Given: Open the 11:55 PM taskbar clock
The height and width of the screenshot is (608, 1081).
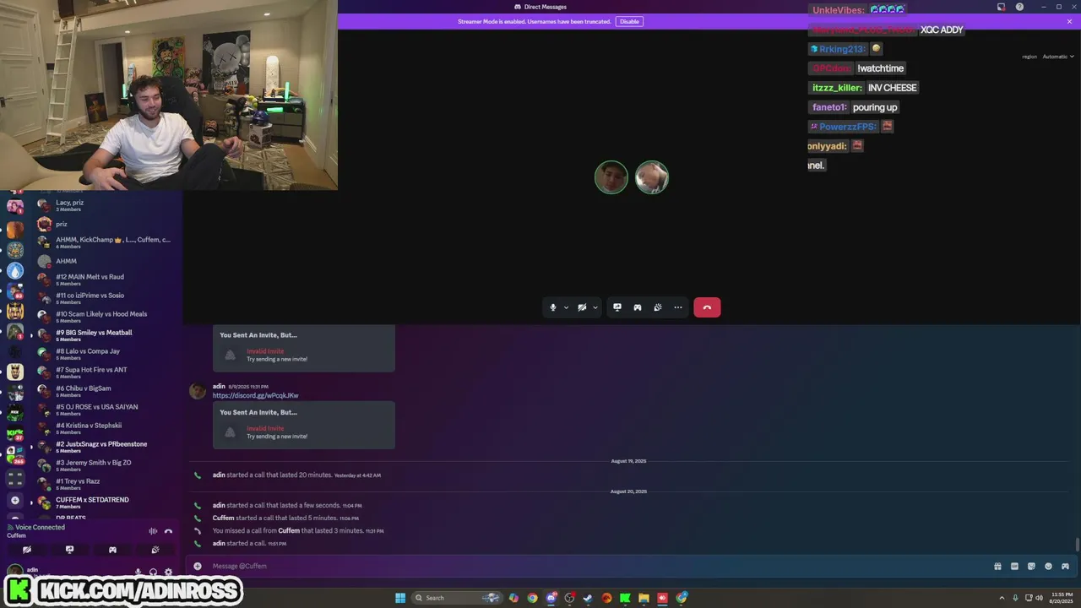Looking at the screenshot, I should click(1062, 598).
